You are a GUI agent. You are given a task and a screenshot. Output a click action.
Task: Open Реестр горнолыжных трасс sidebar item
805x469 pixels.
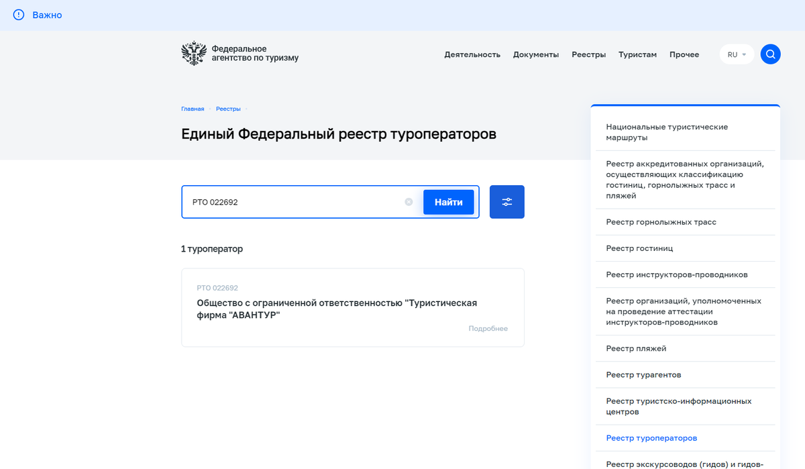tap(686, 222)
